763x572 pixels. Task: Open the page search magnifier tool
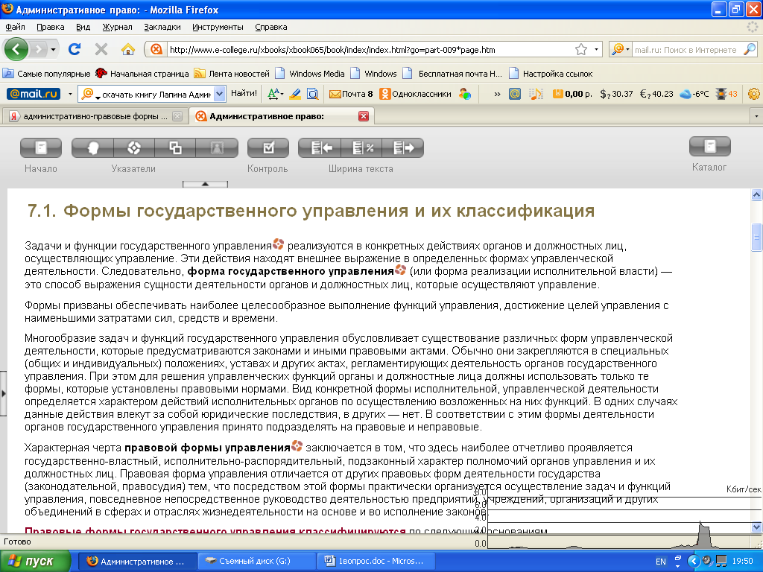point(312,94)
